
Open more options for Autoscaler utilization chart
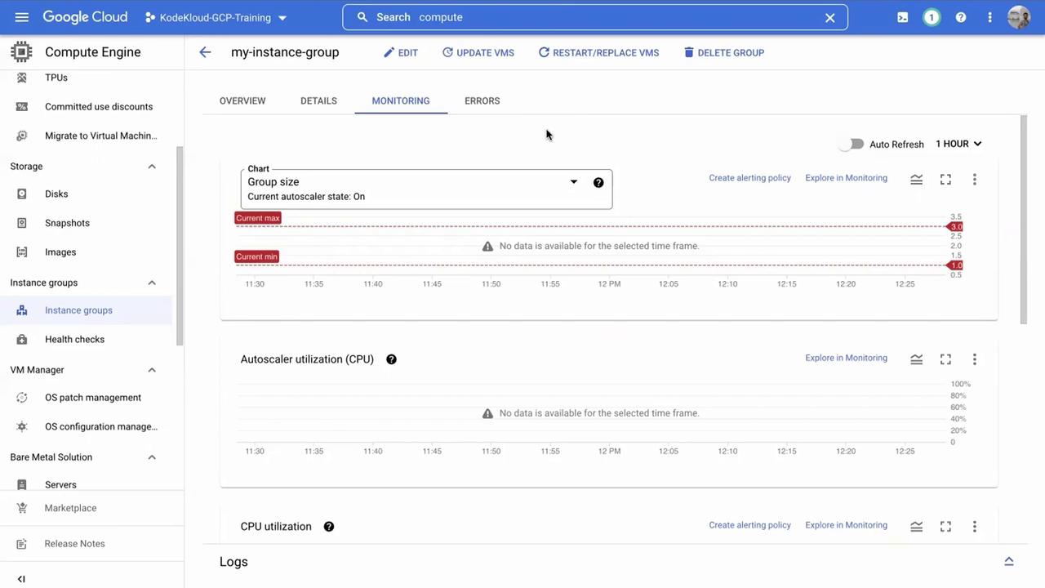974,359
